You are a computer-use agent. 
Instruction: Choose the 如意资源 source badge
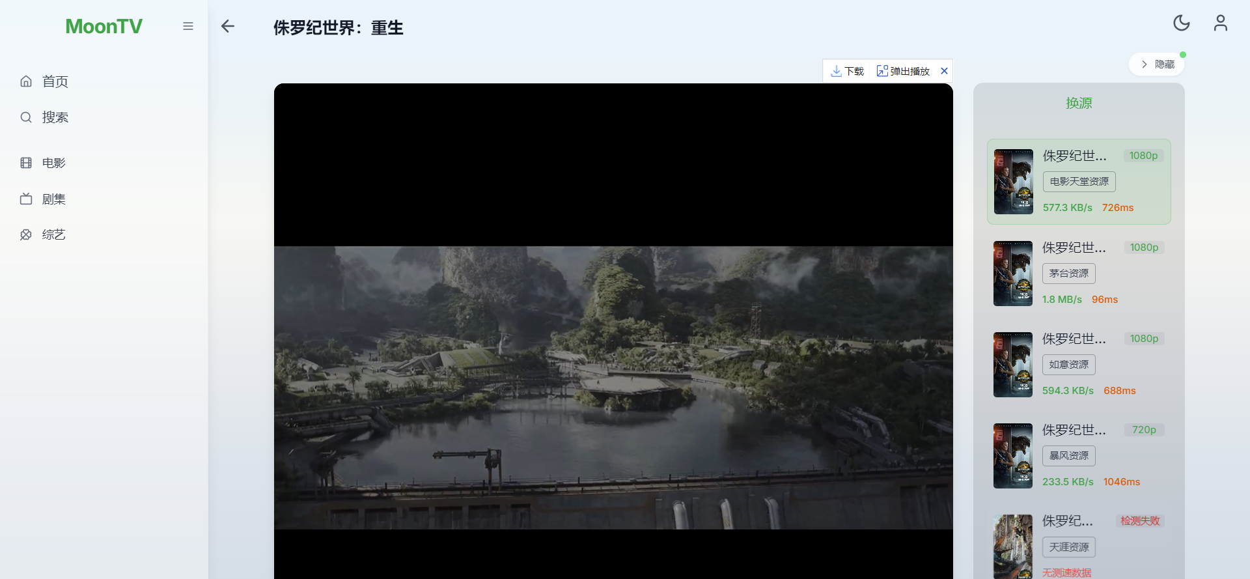click(x=1068, y=365)
